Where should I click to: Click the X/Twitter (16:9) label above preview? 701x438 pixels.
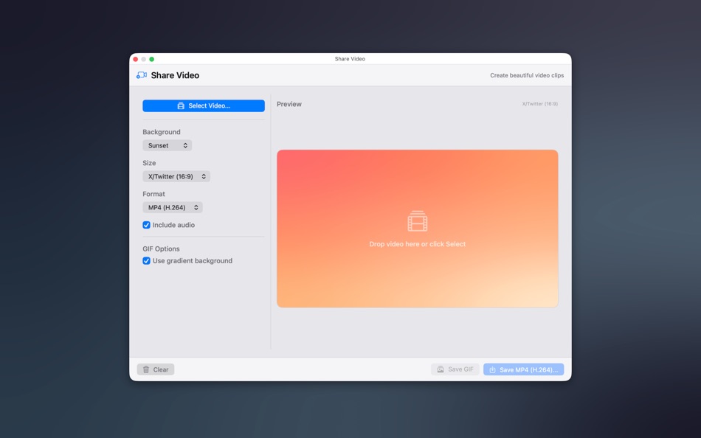coord(539,104)
